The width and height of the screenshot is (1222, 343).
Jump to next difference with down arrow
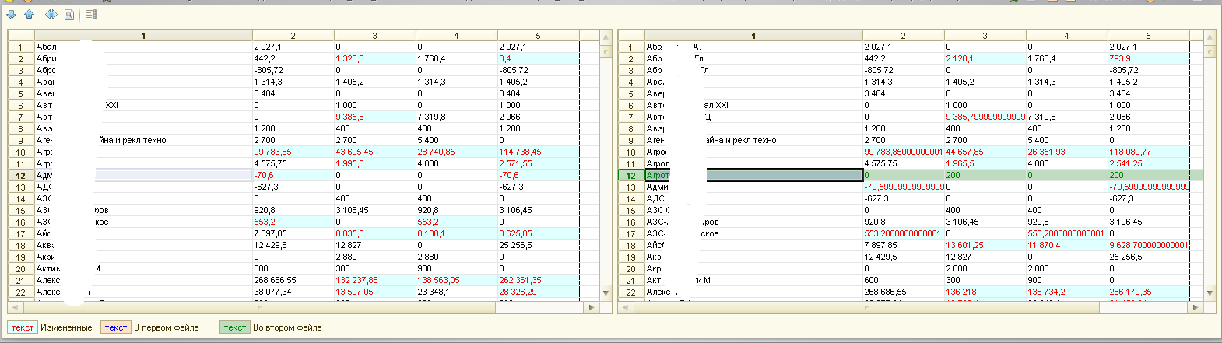click(11, 14)
